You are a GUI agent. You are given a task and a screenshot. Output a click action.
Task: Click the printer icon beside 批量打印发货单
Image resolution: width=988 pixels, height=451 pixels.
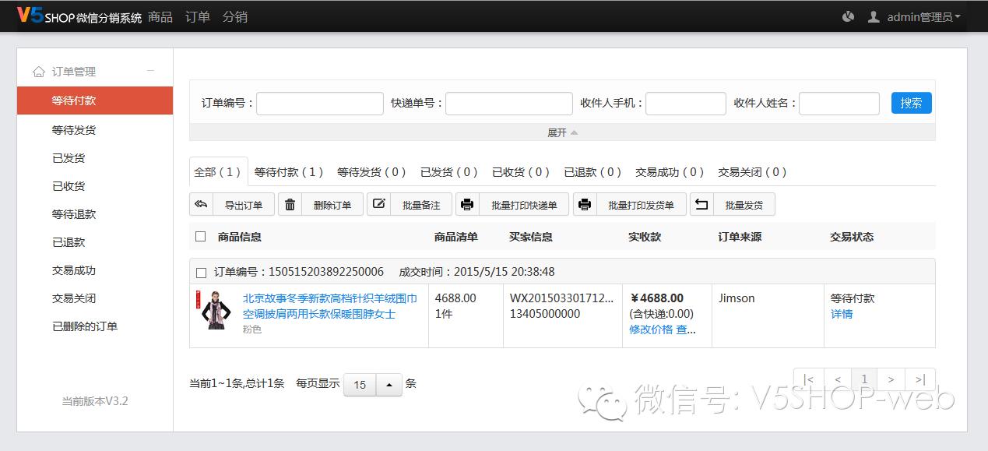585,204
